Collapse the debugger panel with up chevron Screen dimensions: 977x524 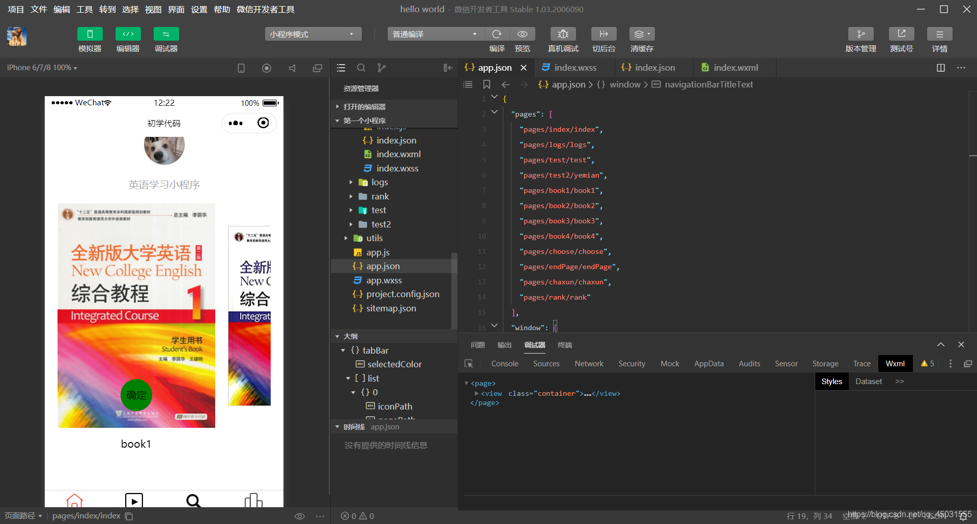[x=941, y=344]
